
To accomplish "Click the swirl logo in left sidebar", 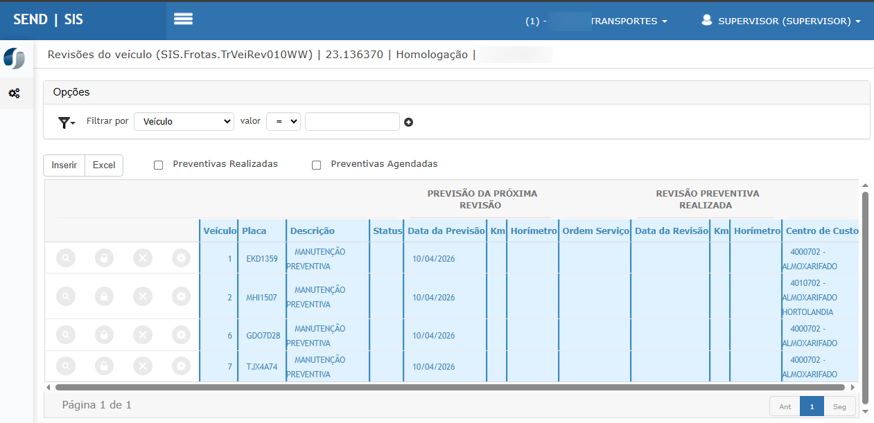I will click(14, 59).
